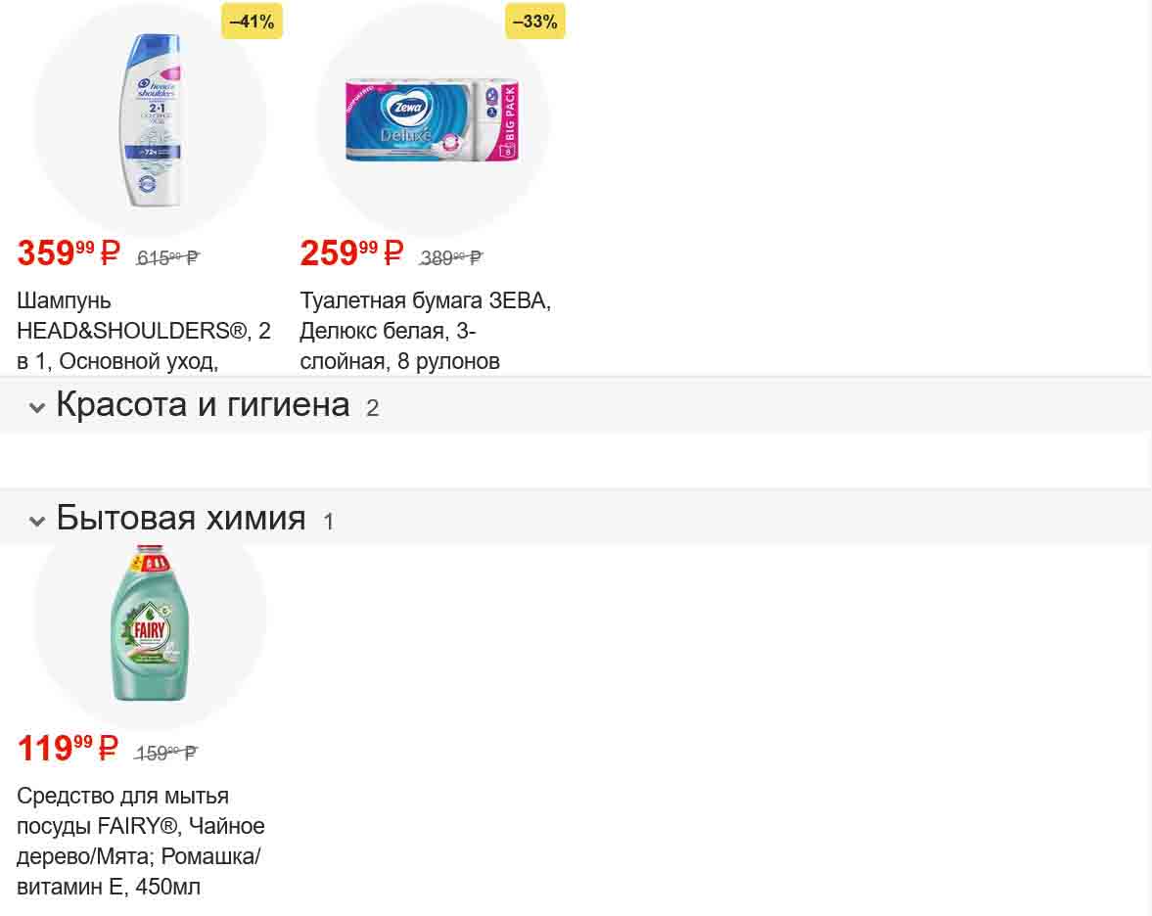Click the crossed-out 389 ₽ old price
This screenshot has width=1152, height=916.
coord(451,258)
